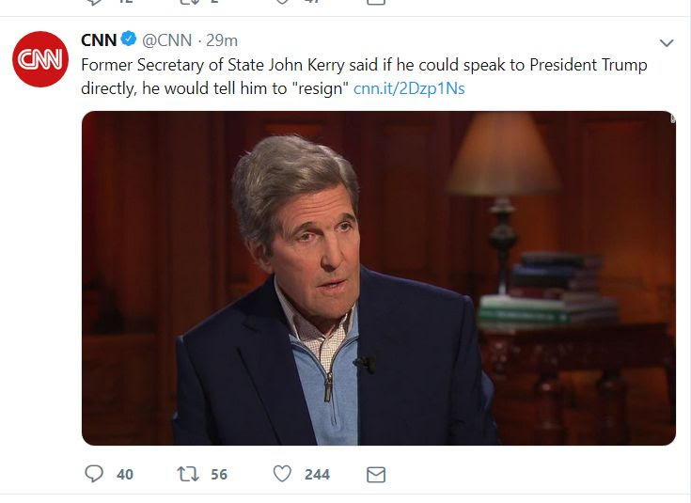Click the blue verified badge beside CNN

(129, 39)
